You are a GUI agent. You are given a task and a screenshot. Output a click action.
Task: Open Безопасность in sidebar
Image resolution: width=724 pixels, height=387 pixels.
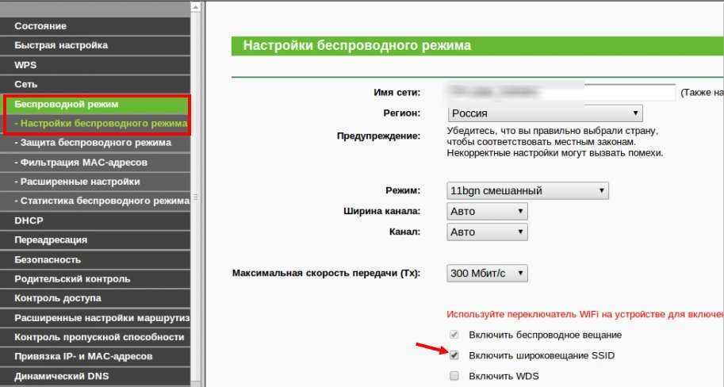(x=94, y=260)
